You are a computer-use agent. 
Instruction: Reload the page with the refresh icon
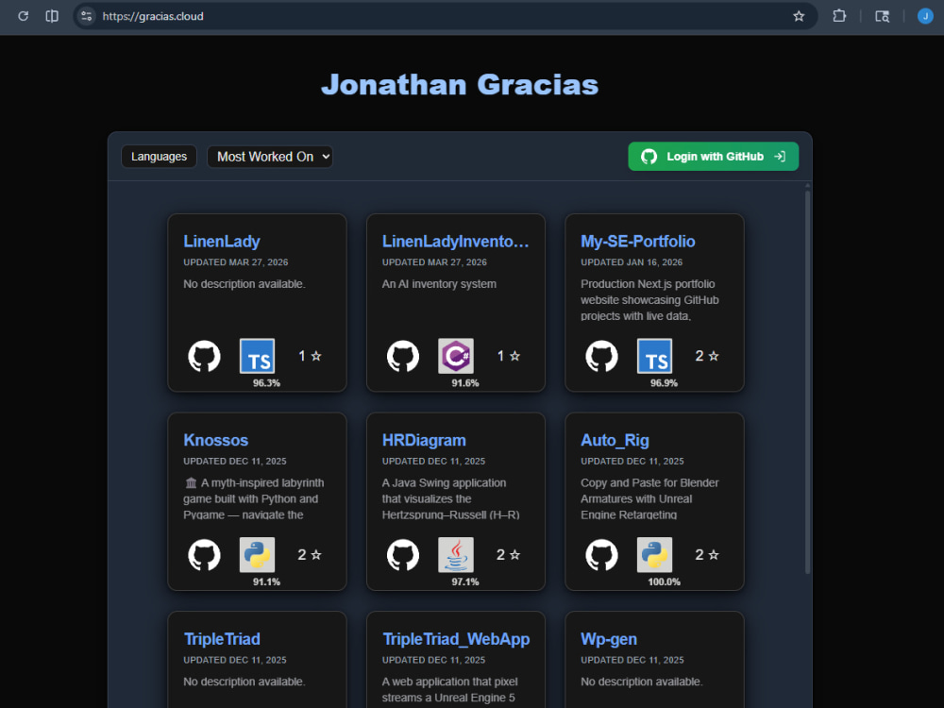pos(23,16)
